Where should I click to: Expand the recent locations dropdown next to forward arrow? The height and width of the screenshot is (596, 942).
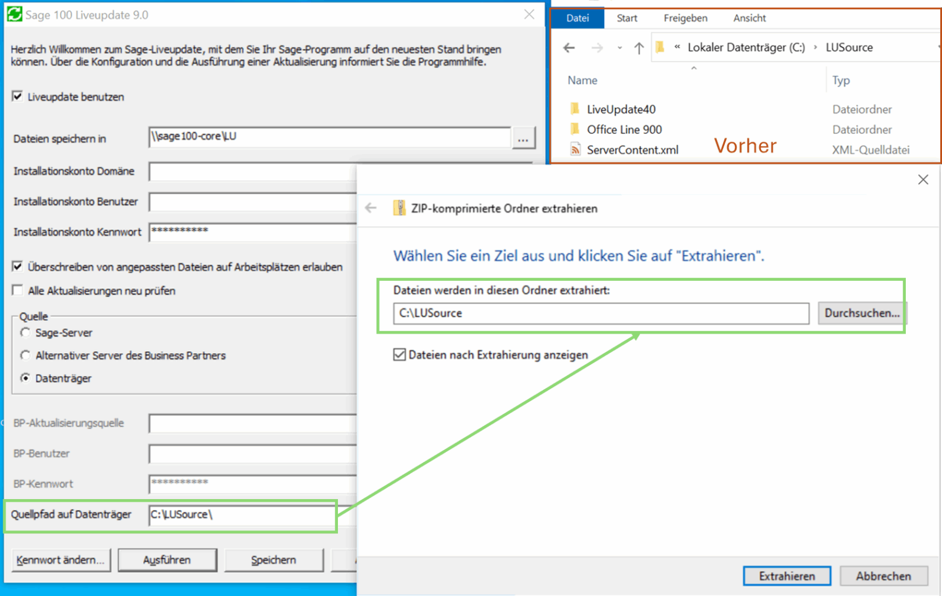pyautogui.click(x=620, y=47)
